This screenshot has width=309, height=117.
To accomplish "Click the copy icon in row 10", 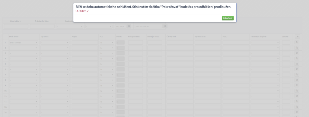I will pos(297,91).
